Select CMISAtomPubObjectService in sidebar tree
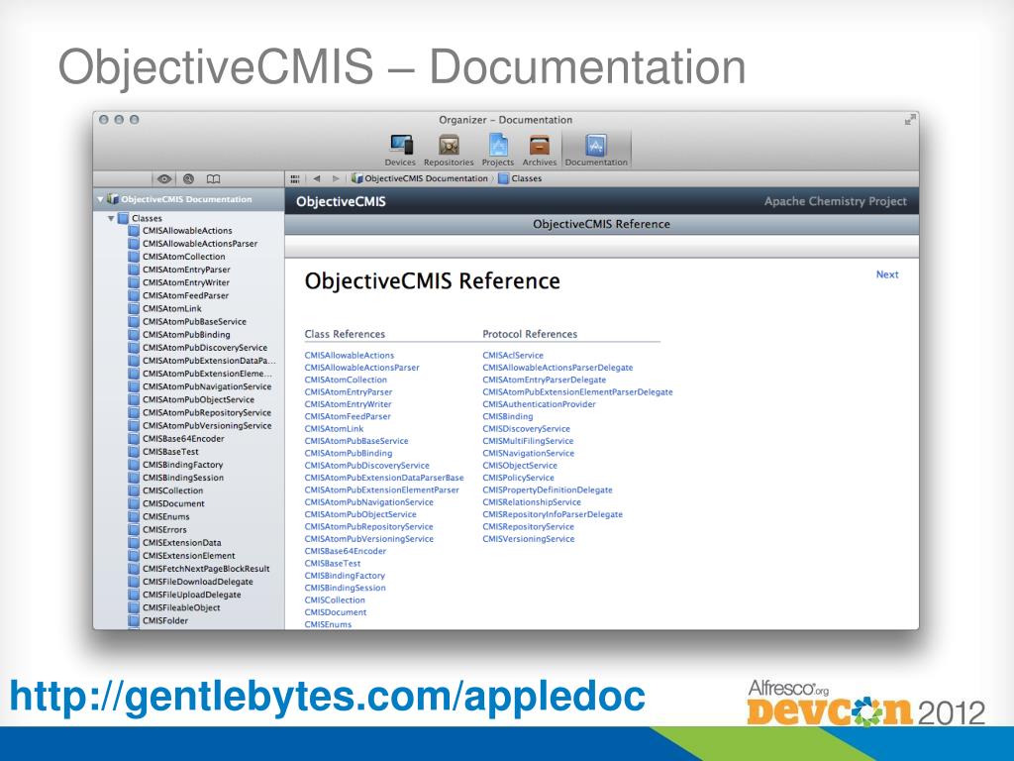The width and height of the screenshot is (1014, 761). pyautogui.click(x=191, y=400)
